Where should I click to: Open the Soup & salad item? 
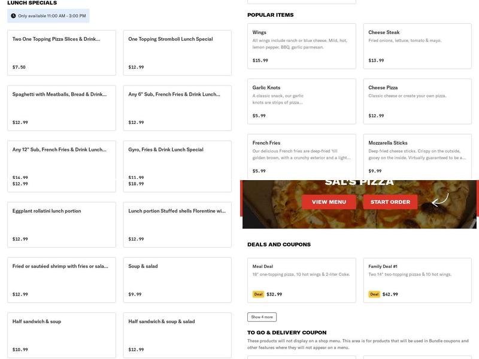177,279
